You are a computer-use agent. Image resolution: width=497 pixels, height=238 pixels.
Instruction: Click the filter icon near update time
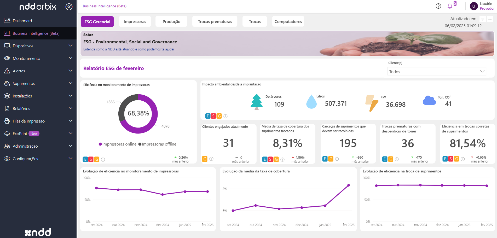click(x=483, y=19)
